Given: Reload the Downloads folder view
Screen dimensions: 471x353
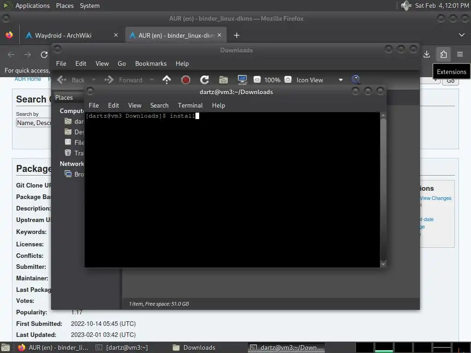Looking at the screenshot, I should pos(205,80).
